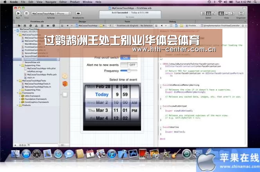This screenshot has height=172, width=260.
Task: Show the Search navigator
Action: point(31,26)
